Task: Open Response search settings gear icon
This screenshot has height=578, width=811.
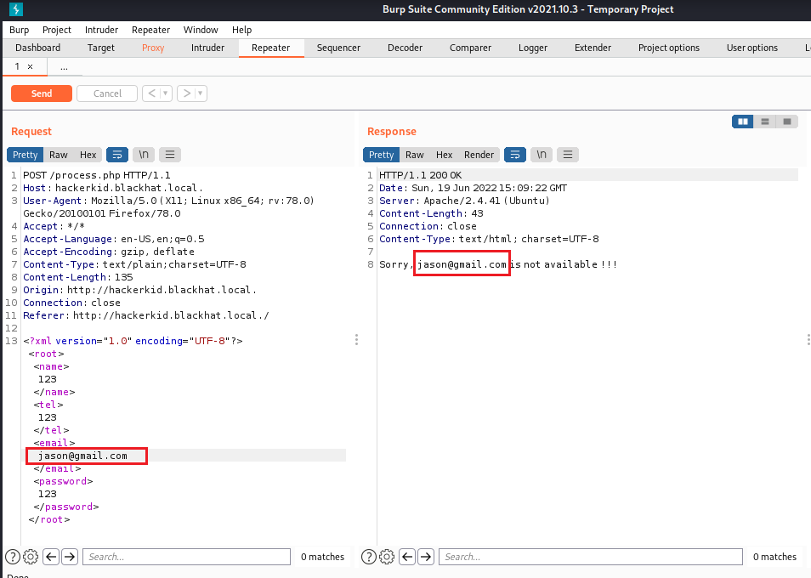Action: [386, 557]
